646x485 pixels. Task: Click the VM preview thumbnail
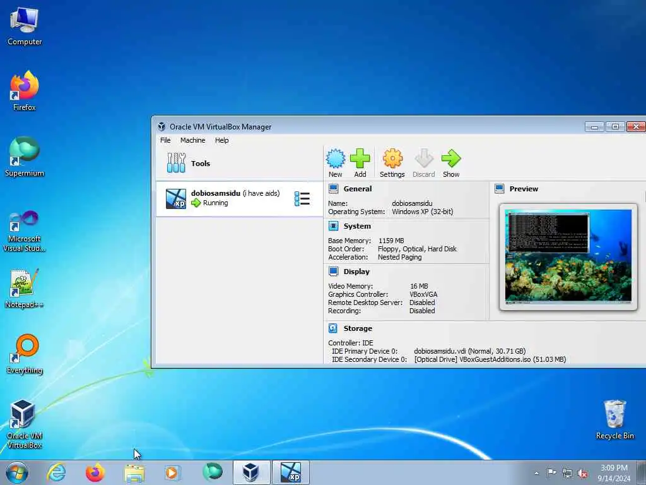(x=568, y=256)
